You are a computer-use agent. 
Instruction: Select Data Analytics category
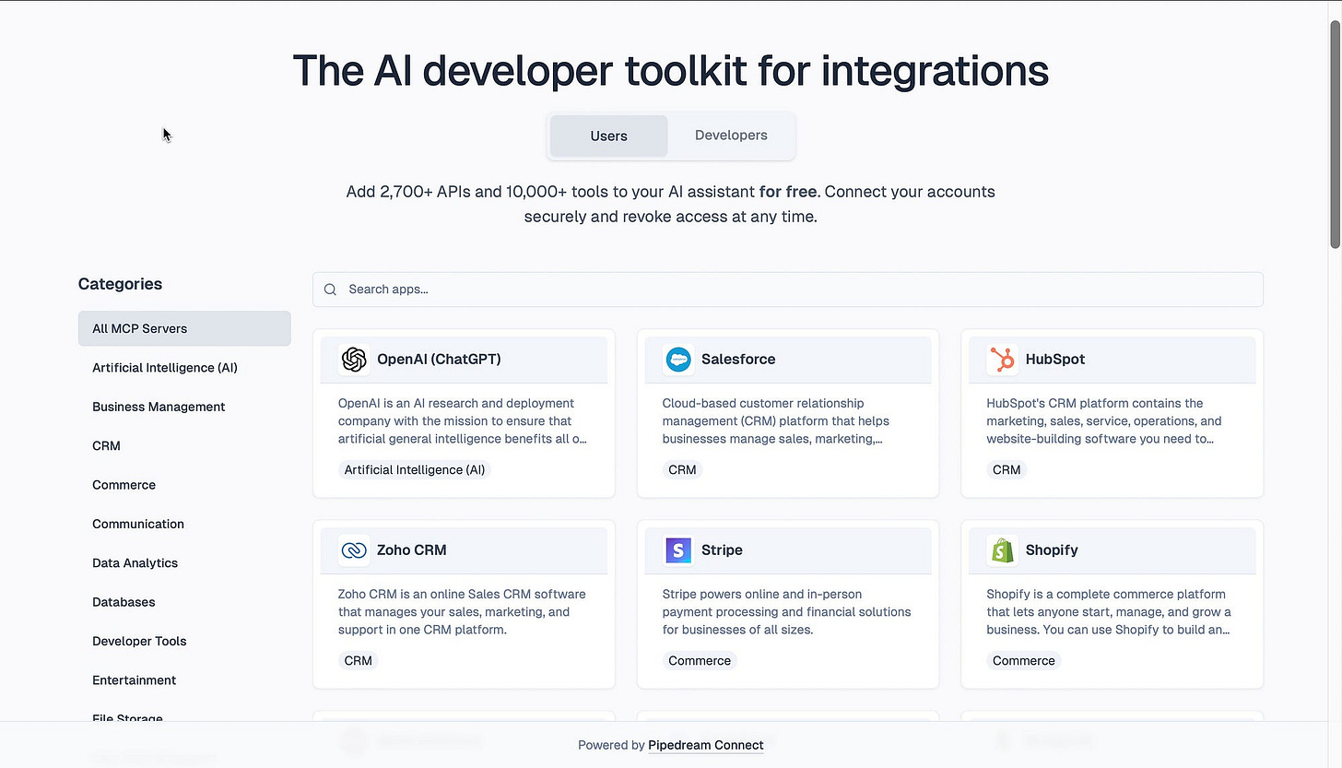[184, 562]
